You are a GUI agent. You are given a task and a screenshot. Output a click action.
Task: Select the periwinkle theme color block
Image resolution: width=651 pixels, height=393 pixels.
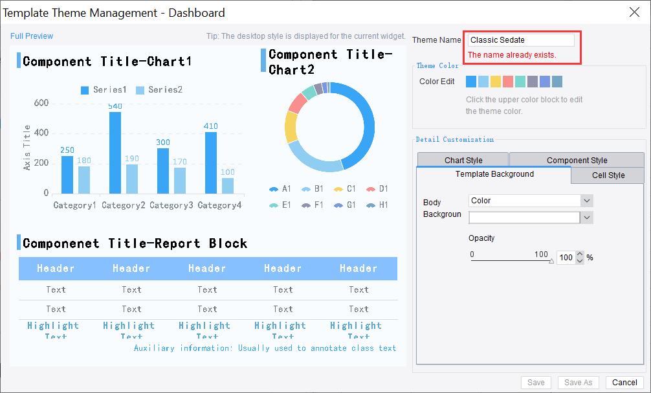545,82
